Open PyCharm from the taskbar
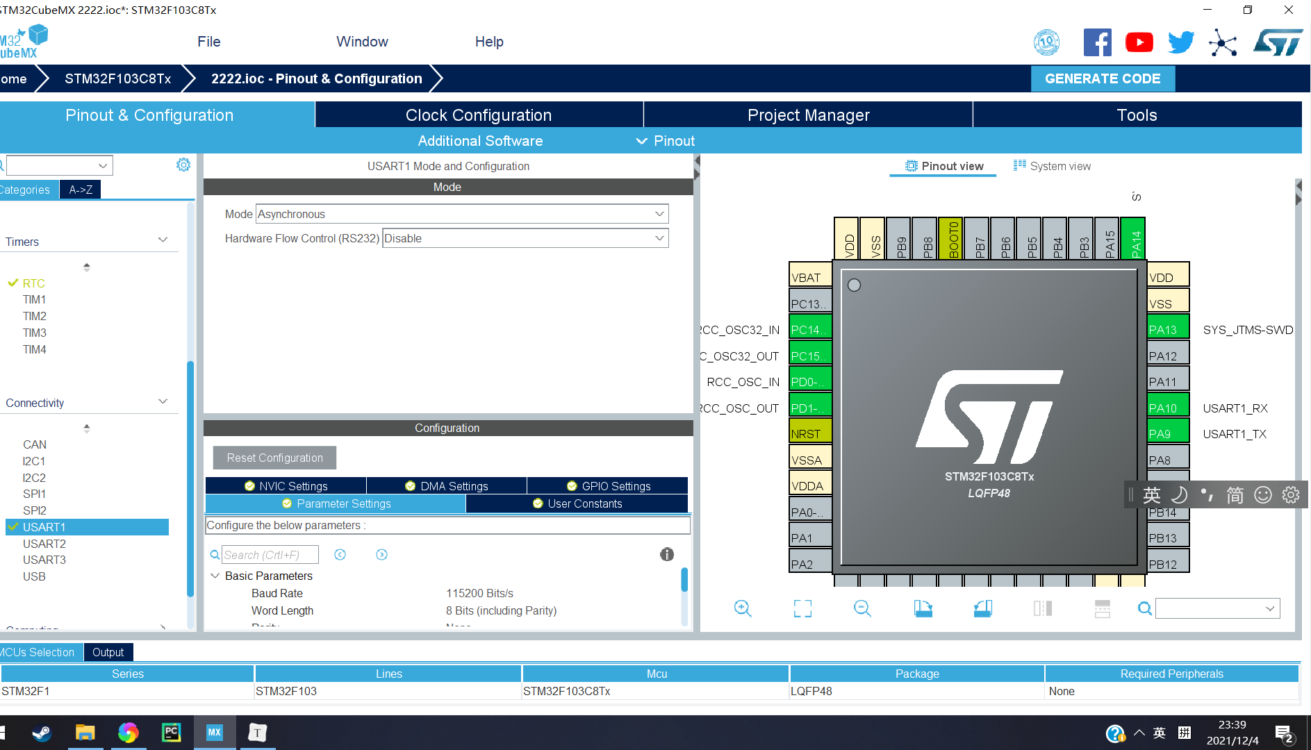Image resolution: width=1311 pixels, height=750 pixels. point(171,733)
